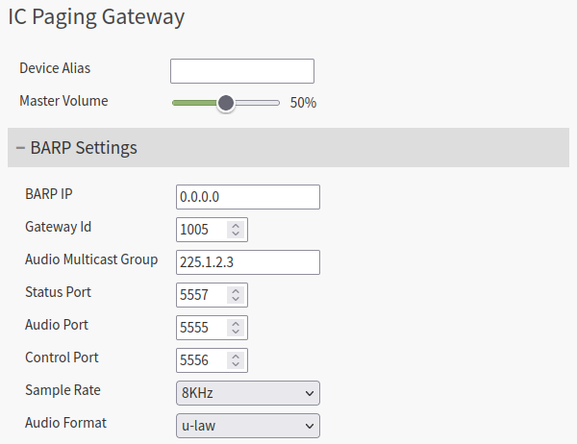
Task: Click the Status Port number field
Action: [202, 295]
